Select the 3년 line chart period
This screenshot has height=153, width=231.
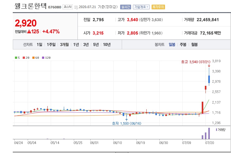tap(86, 44)
